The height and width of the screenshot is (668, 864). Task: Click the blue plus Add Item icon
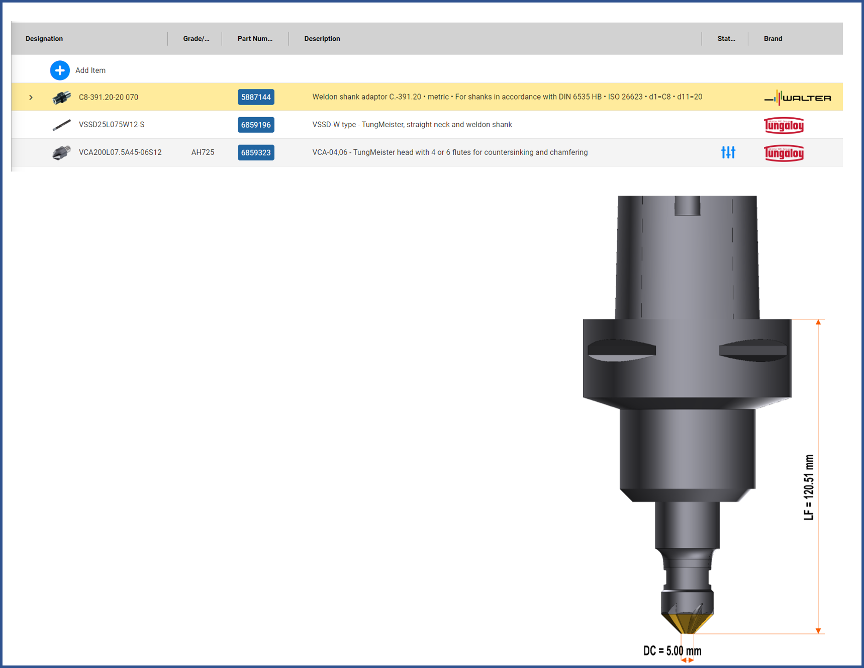click(60, 70)
